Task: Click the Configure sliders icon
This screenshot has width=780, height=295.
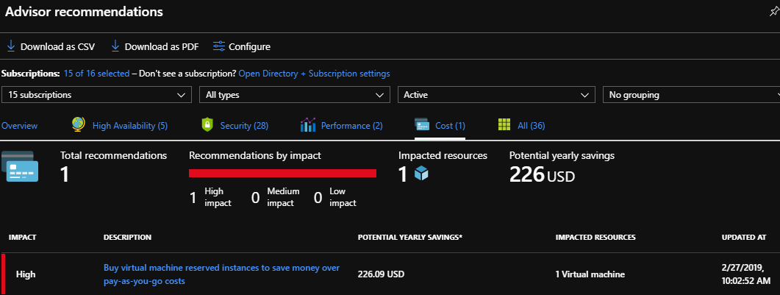Action: click(218, 46)
